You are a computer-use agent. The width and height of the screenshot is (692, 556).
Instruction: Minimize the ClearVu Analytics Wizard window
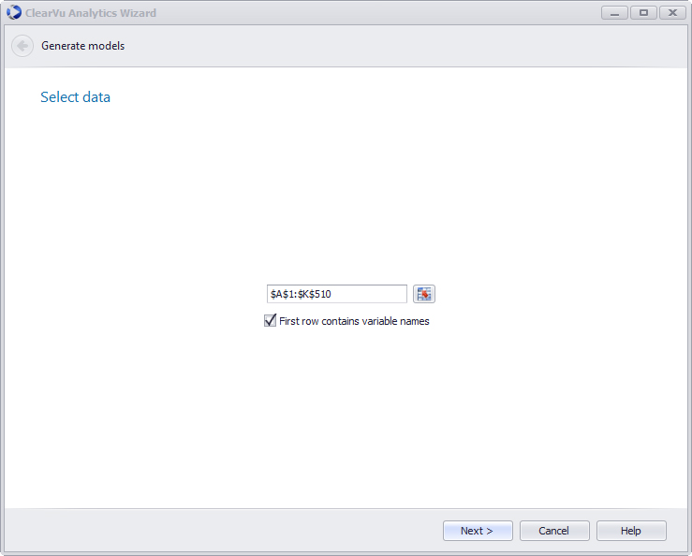click(614, 13)
